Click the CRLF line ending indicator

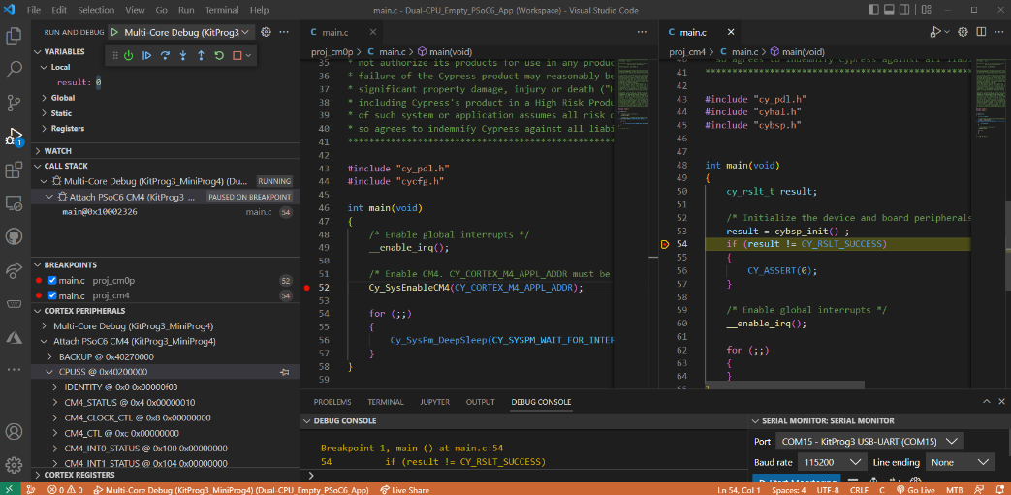pyautogui.click(x=859, y=489)
